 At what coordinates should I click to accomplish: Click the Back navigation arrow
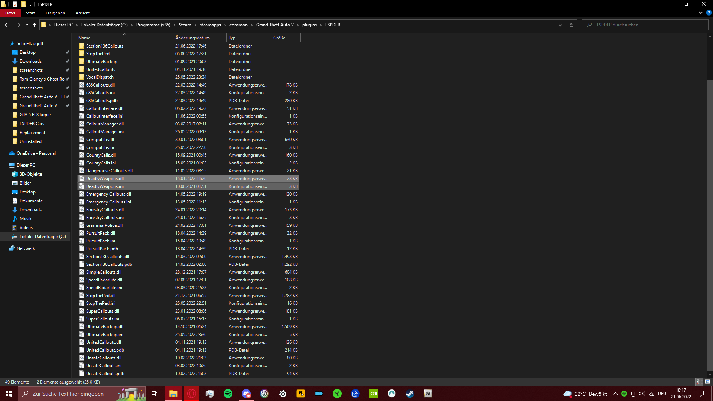point(7,25)
